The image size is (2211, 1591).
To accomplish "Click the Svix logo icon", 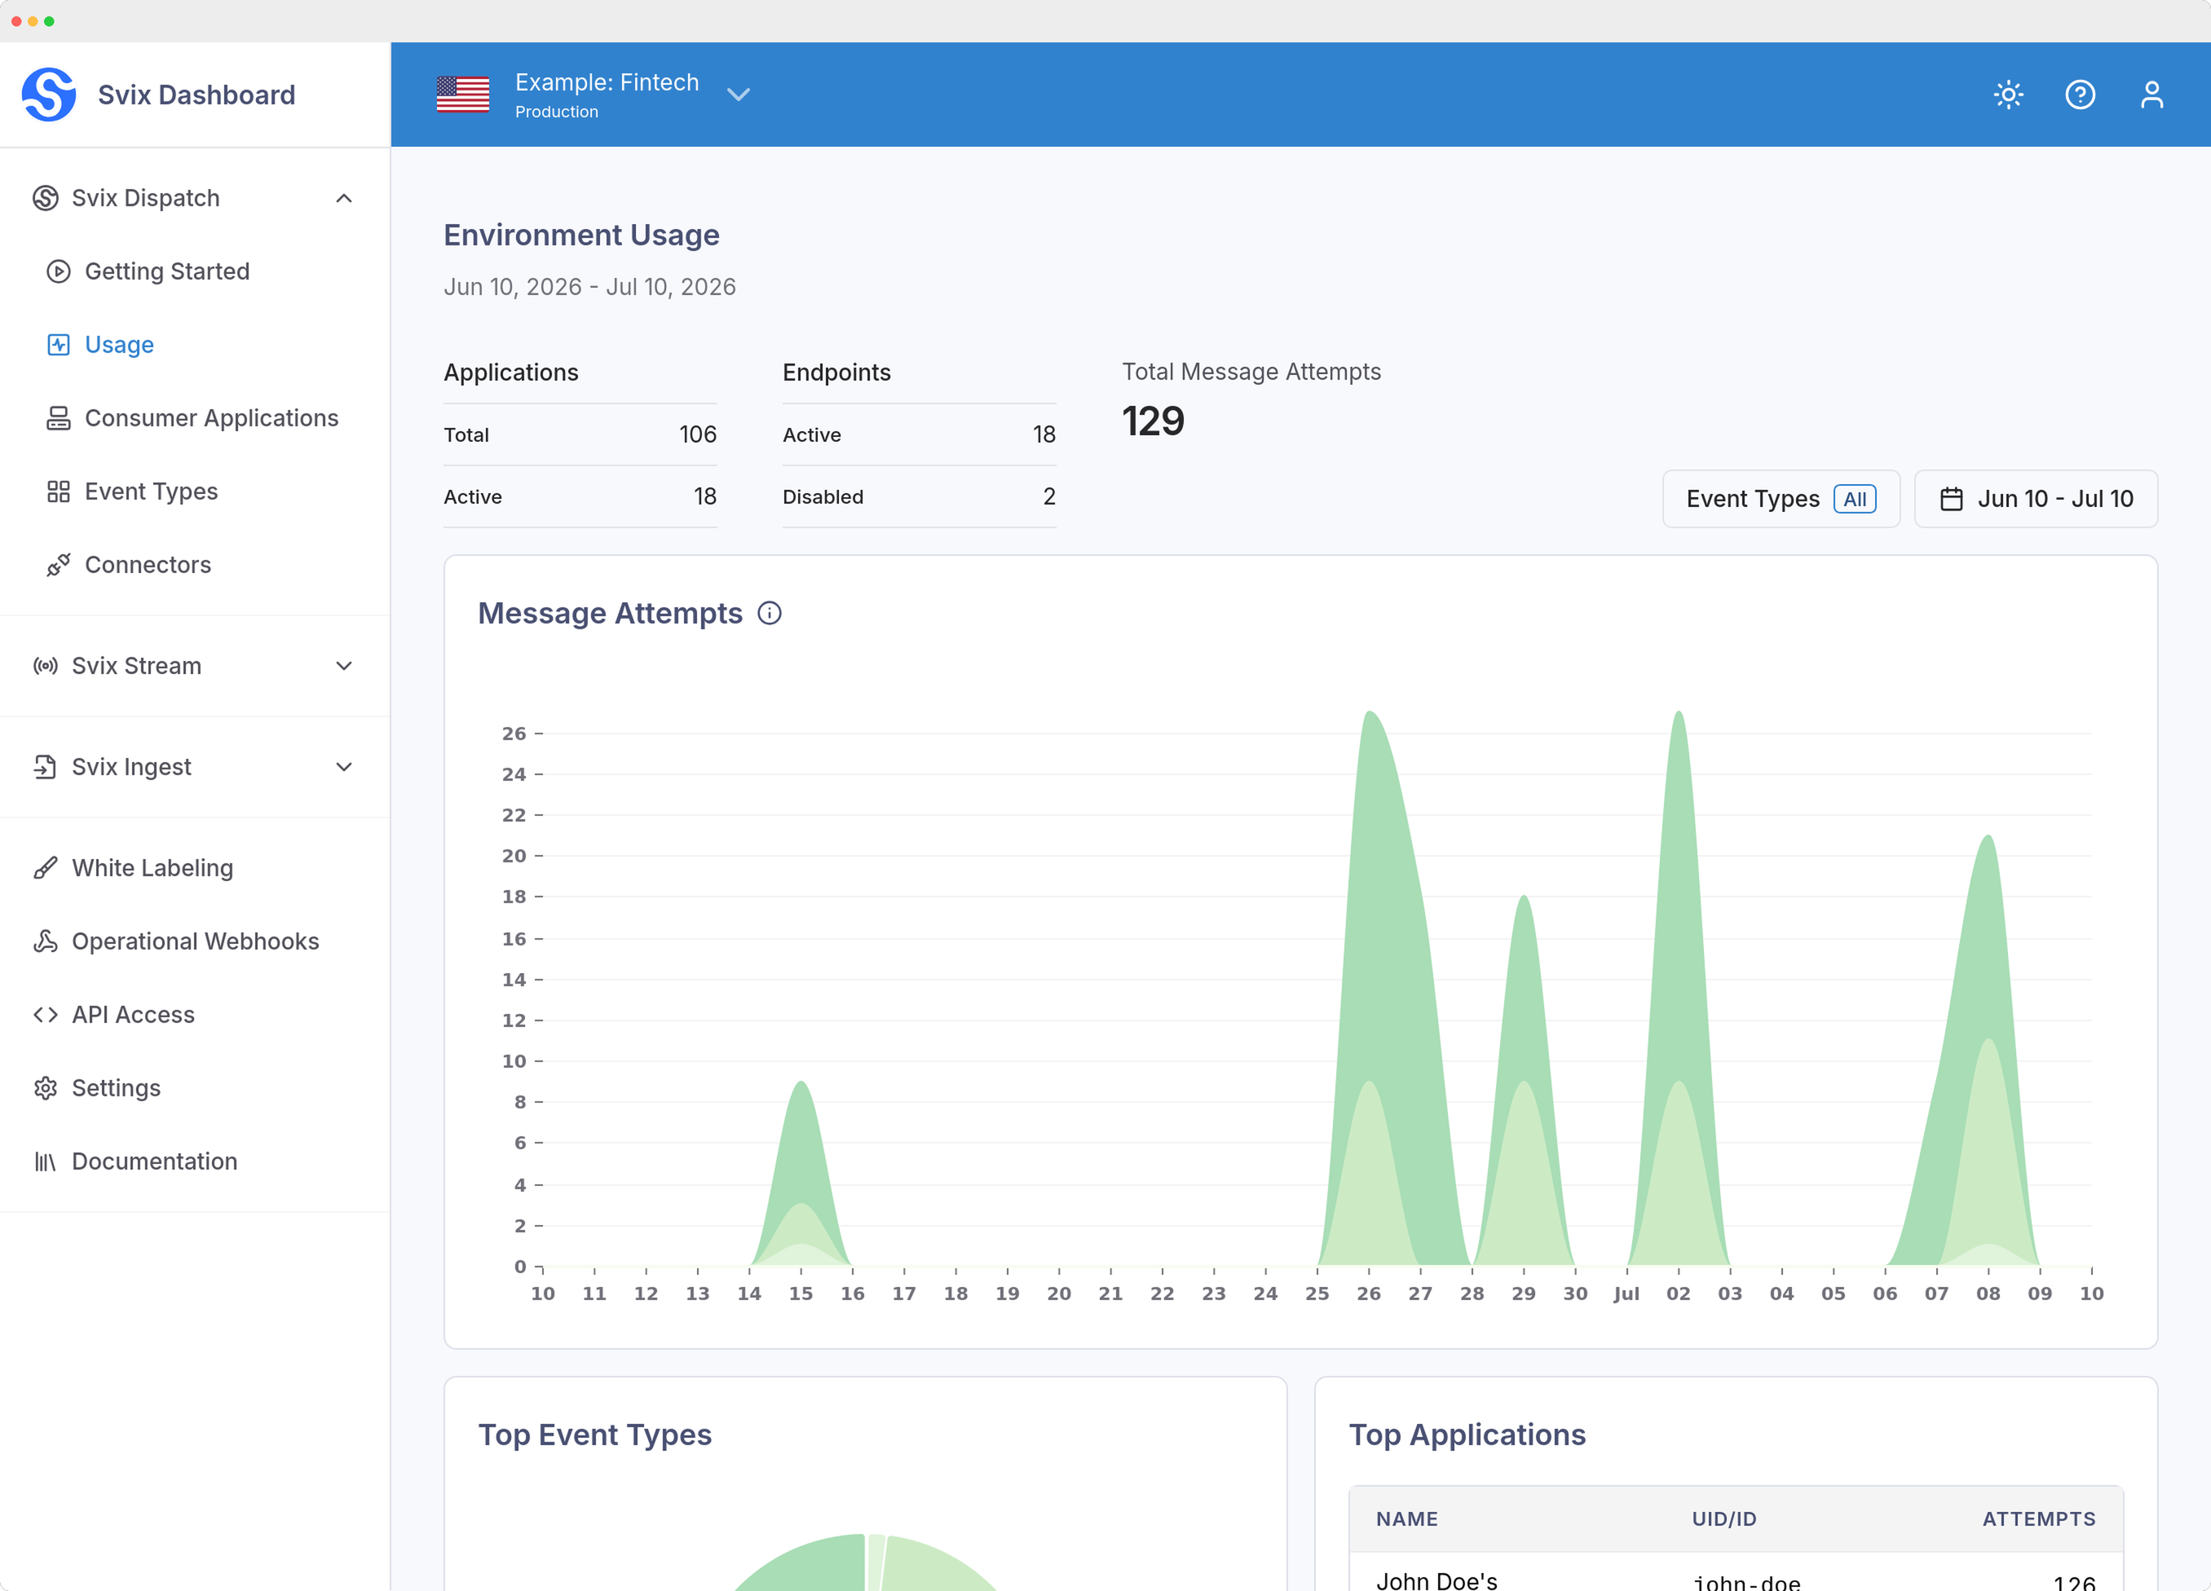I will [49, 95].
